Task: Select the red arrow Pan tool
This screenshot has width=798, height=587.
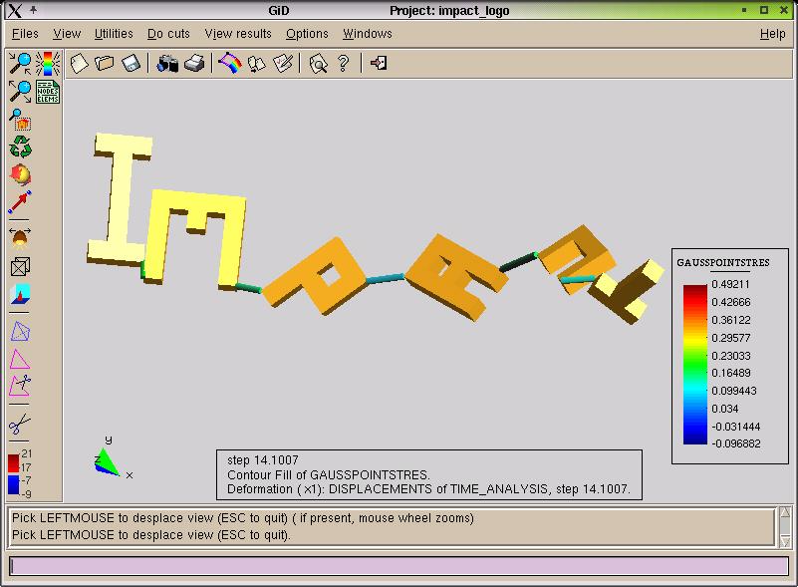Action: pos(20,202)
